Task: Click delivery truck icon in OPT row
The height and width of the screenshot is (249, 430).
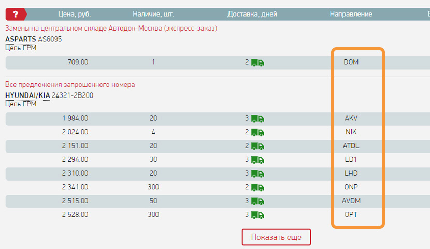Action: 257,214
